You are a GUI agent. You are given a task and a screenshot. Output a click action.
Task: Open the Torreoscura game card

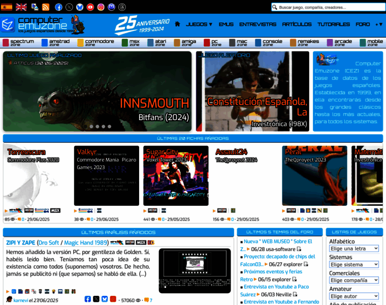tap(37, 176)
